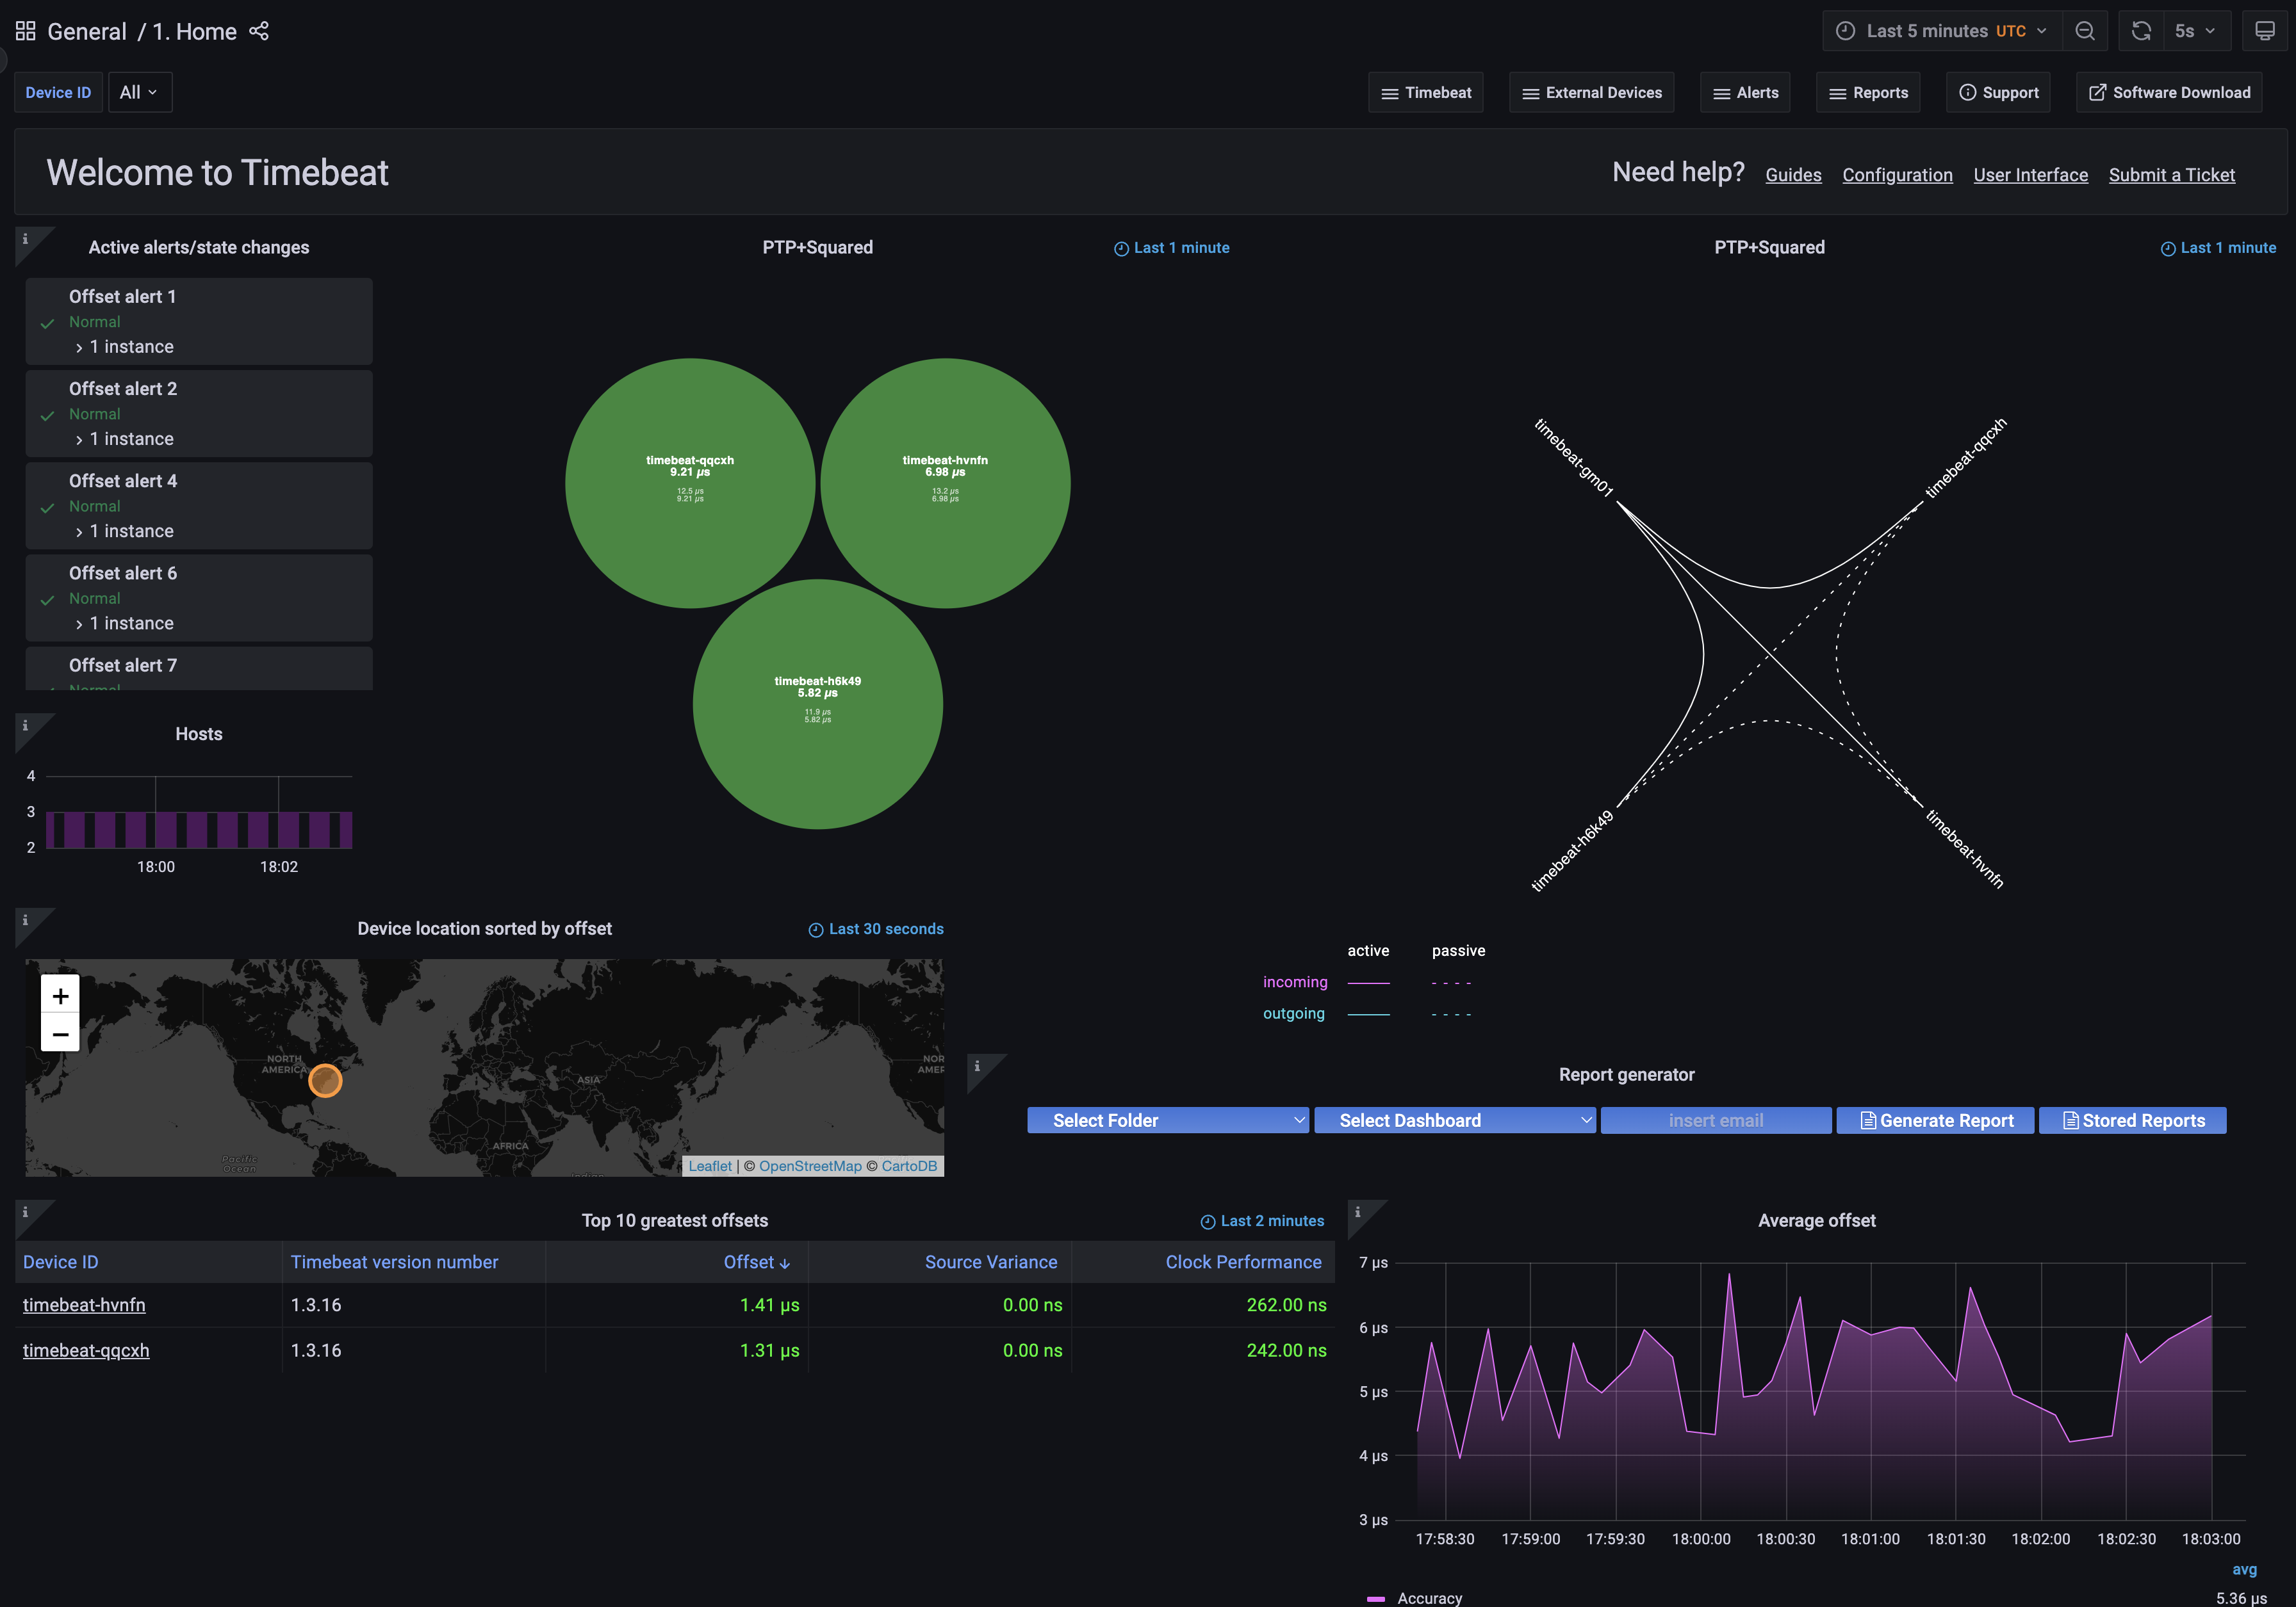The width and height of the screenshot is (2296, 1607).
Task: Open the Alerts menu
Action: [1746, 92]
